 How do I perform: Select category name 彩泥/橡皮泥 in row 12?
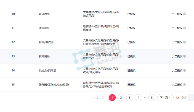[46, 42]
